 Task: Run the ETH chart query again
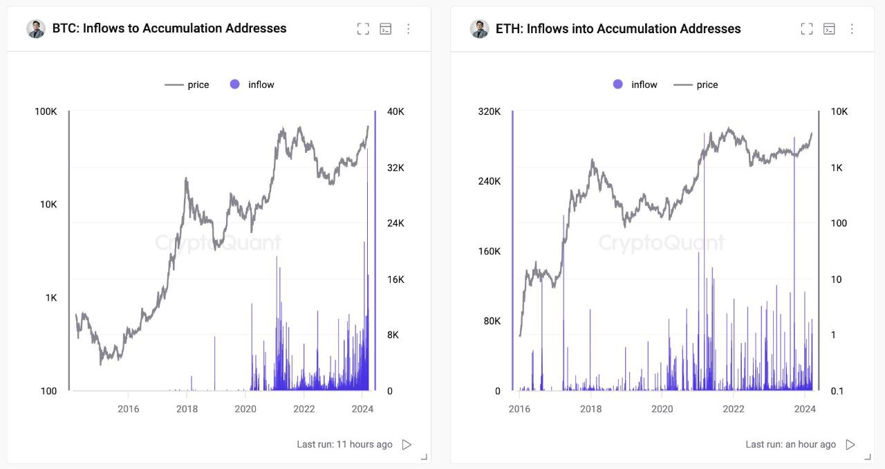850,445
